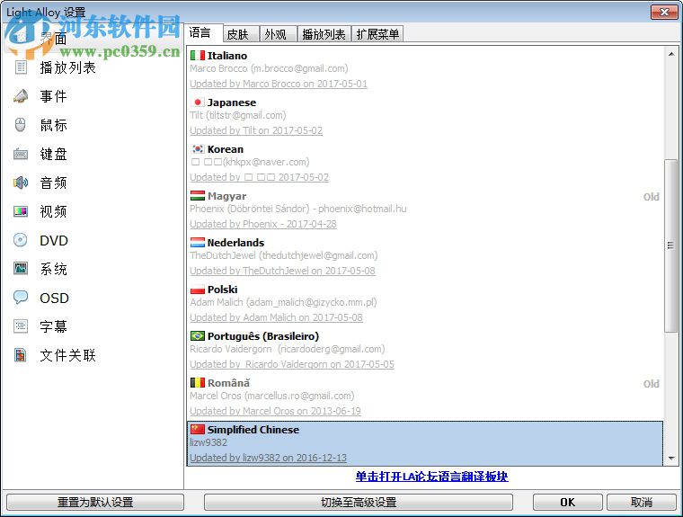Click the 取消 cancel button
683x517 pixels.
click(x=641, y=503)
